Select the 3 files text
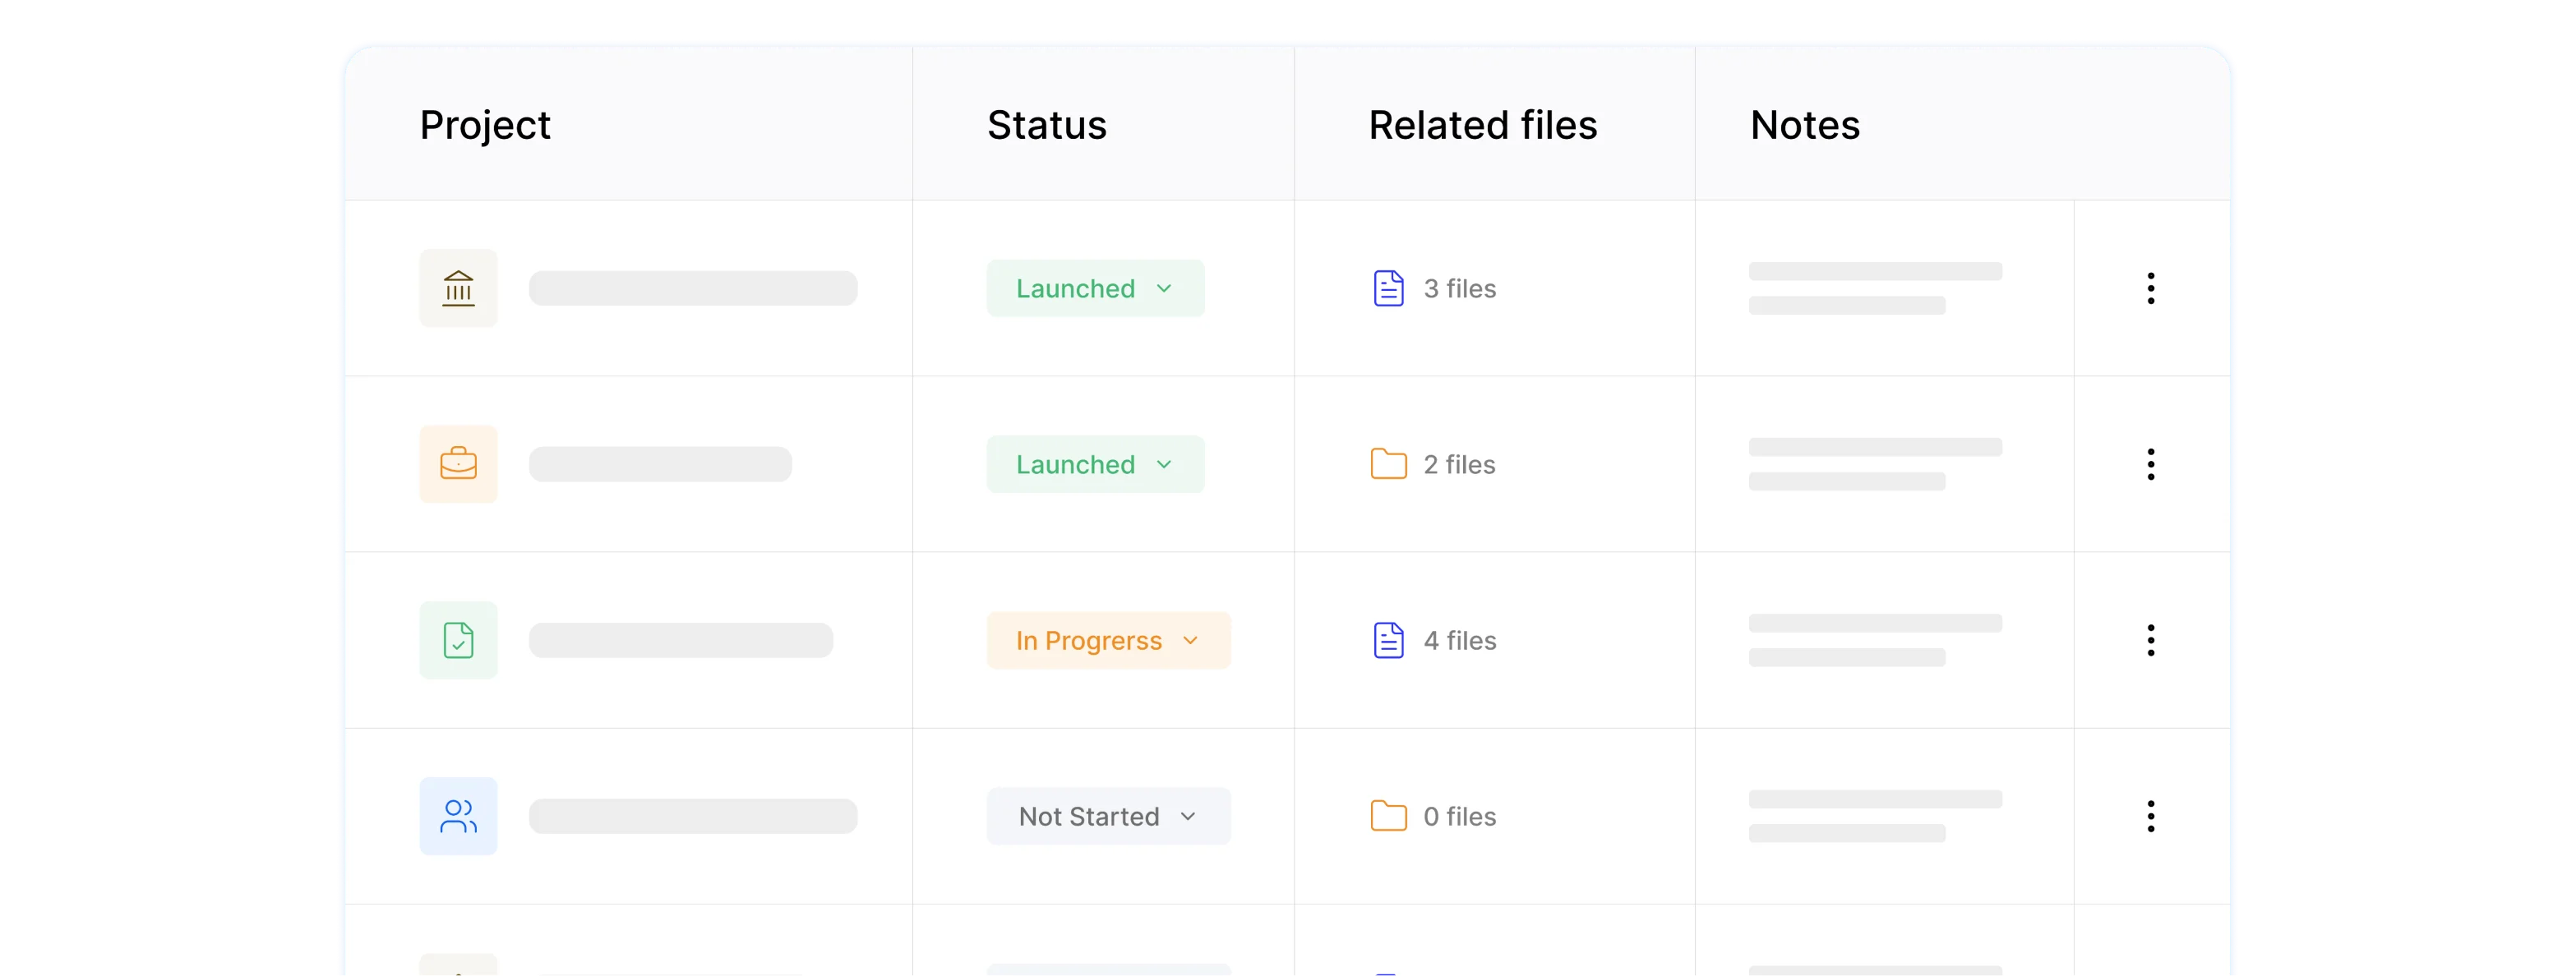This screenshot has width=2576, height=976. click(1460, 288)
